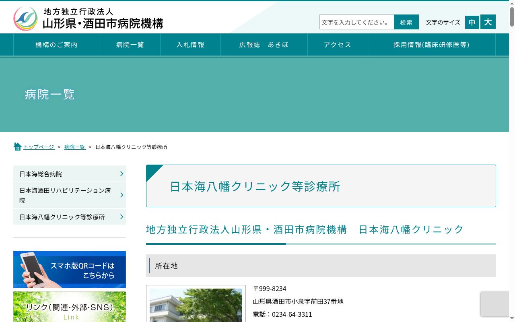This screenshot has height=322, width=515.
Task: Focus the 文字を入力してください search field
Action: click(356, 22)
